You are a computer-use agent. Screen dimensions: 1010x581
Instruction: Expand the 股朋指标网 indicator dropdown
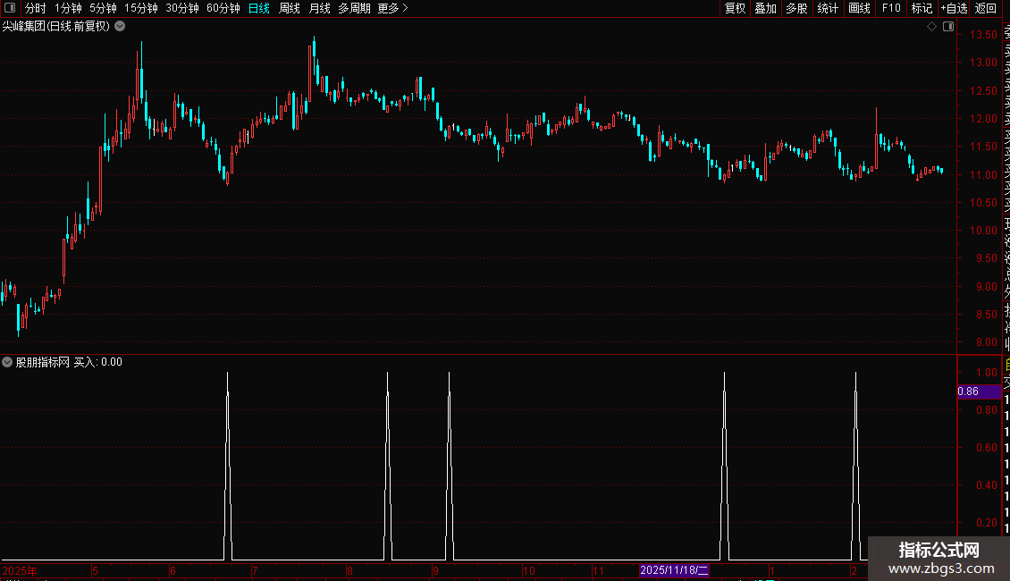coord(7,362)
